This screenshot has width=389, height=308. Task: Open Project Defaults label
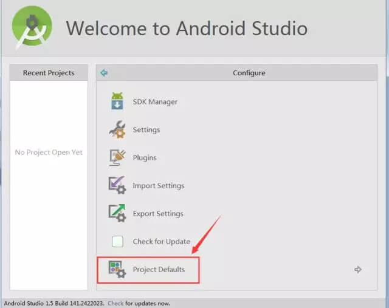159,269
